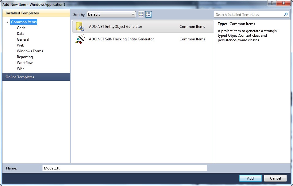Select the Code category

[x=21, y=28]
